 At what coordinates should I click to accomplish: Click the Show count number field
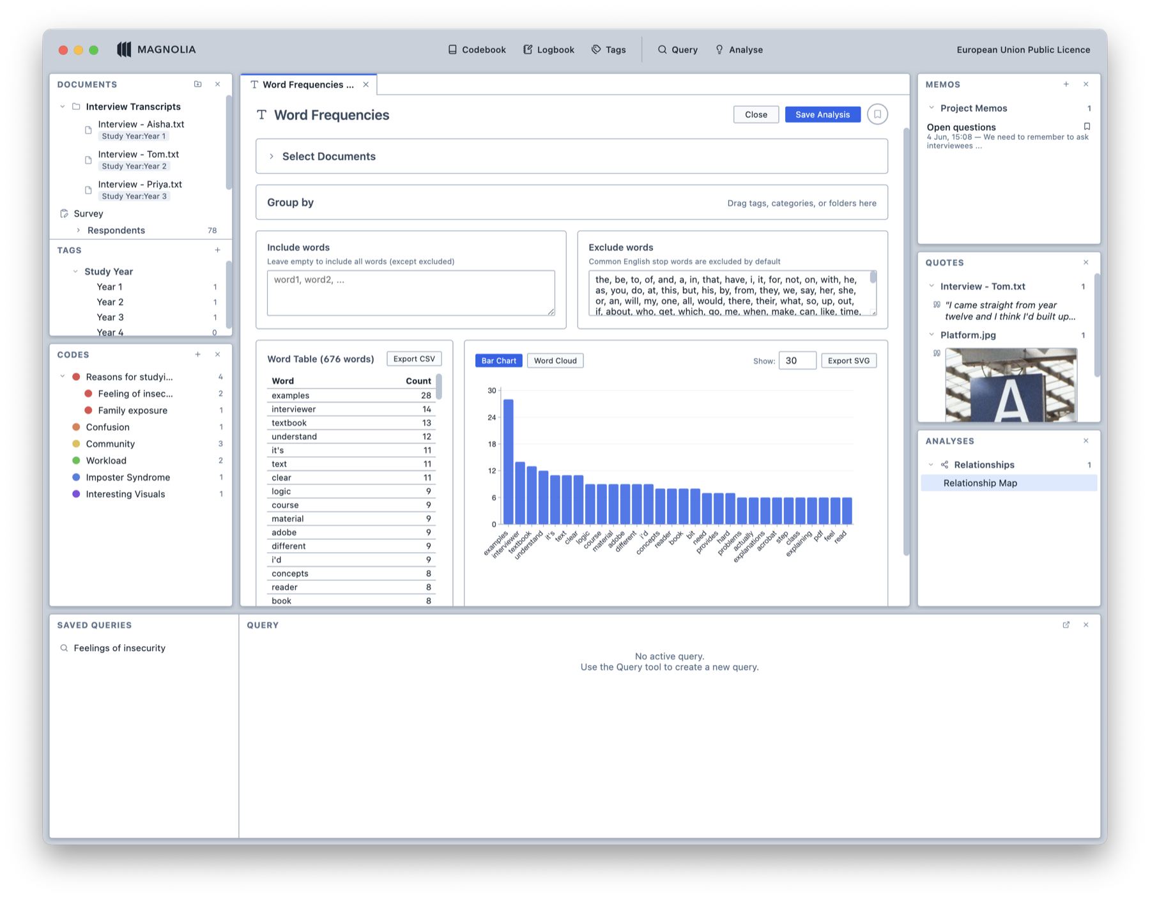tap(797, 360)
